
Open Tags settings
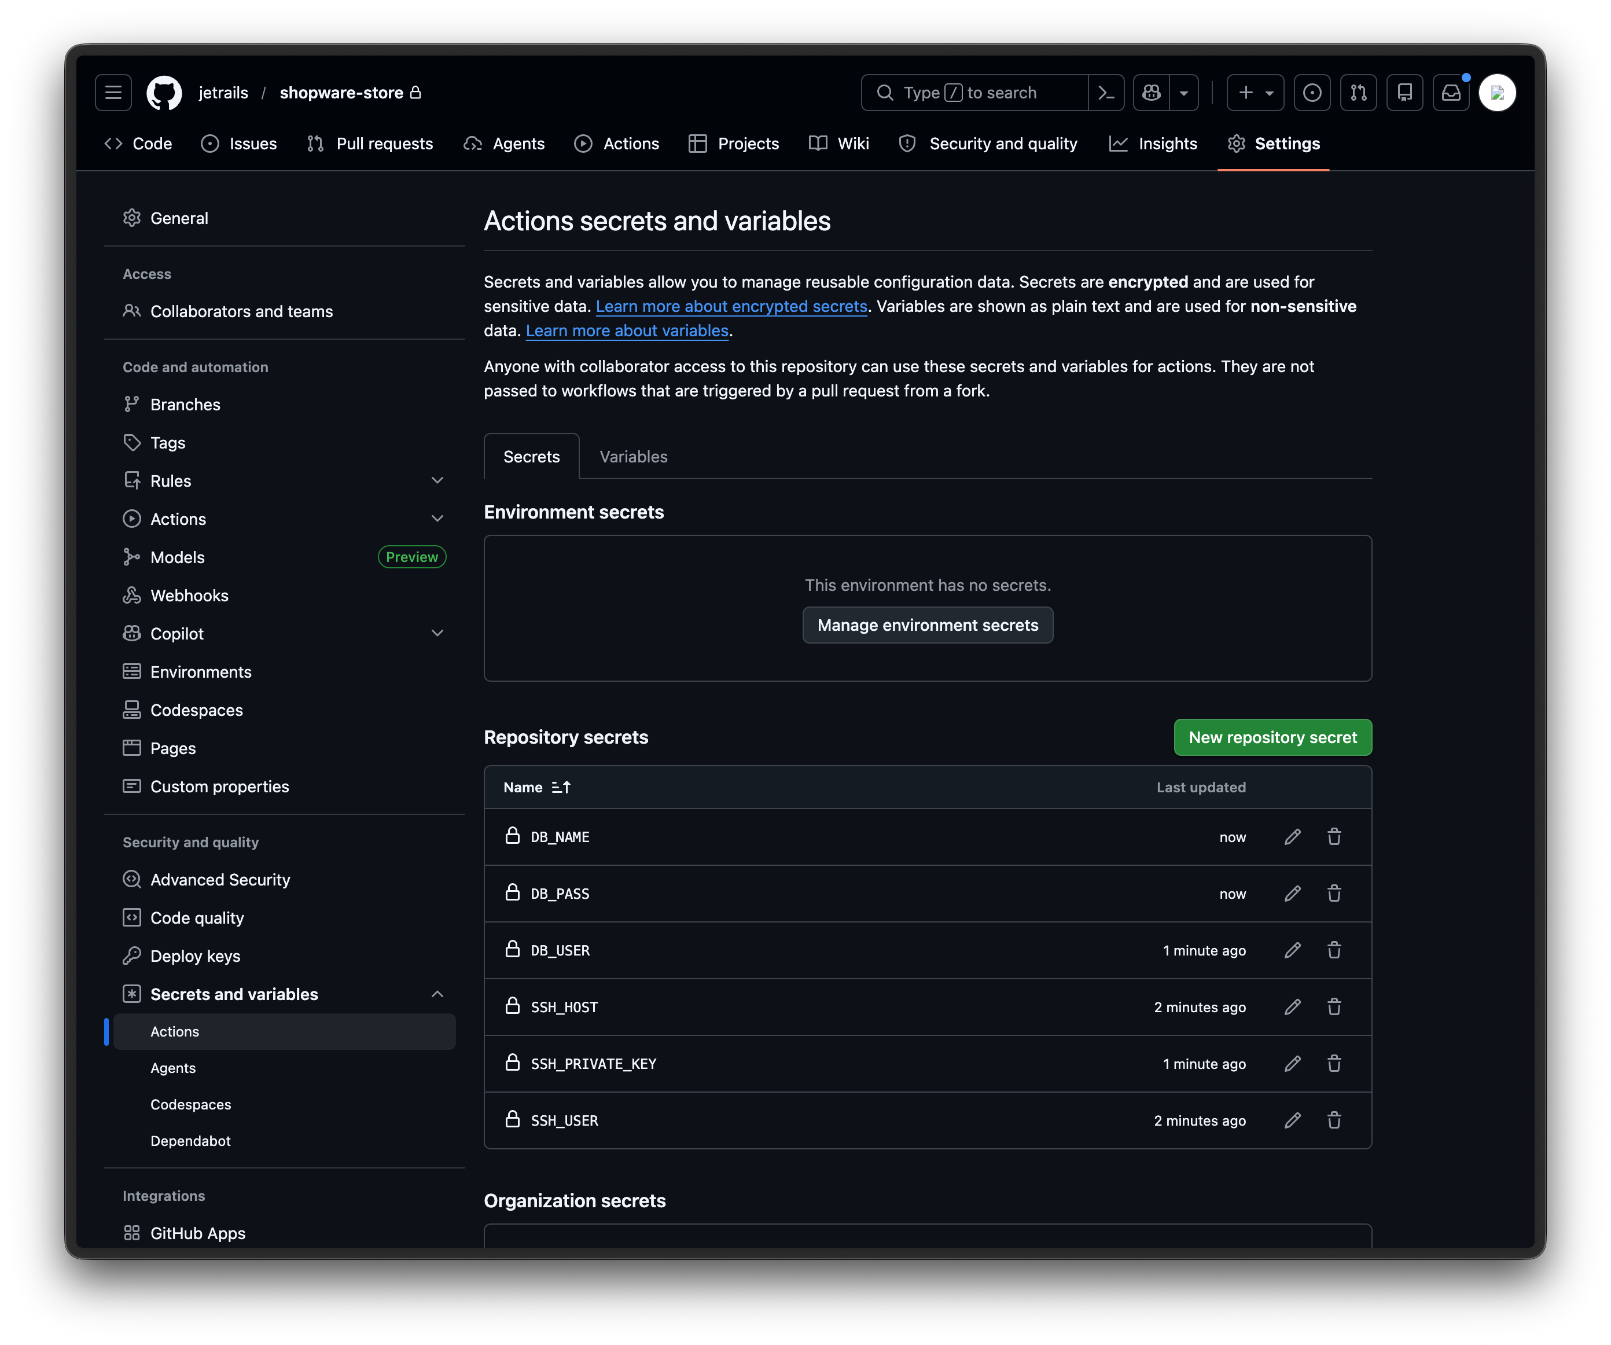[285, 443]
